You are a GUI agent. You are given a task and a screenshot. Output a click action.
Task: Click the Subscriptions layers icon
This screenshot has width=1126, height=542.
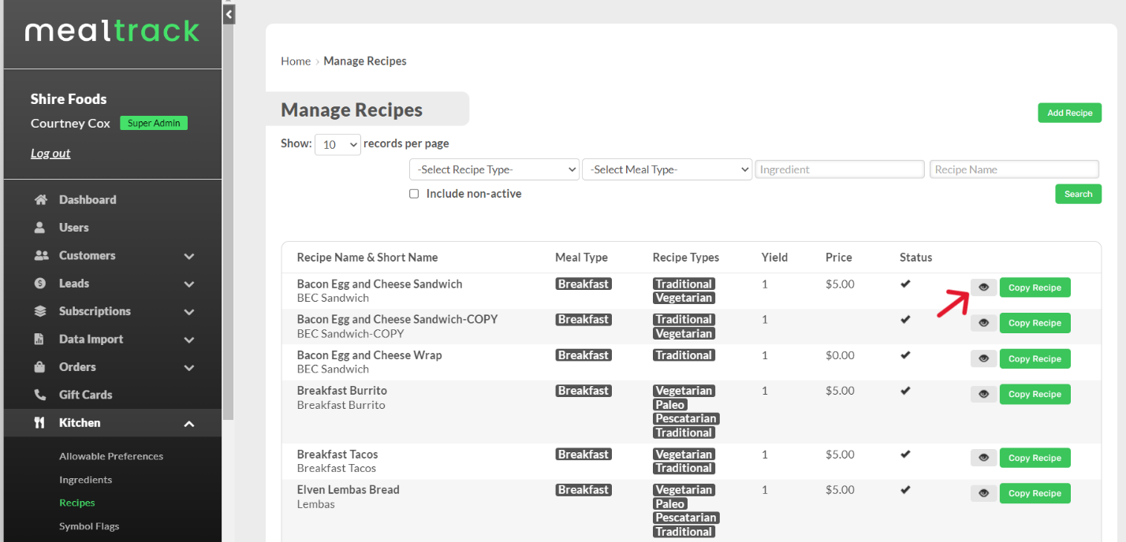tap(40, 311)
